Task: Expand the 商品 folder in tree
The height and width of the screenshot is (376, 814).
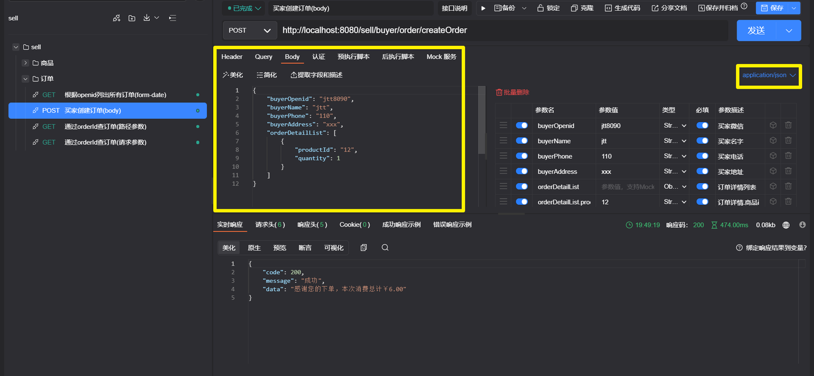Action: click(25, 63)
